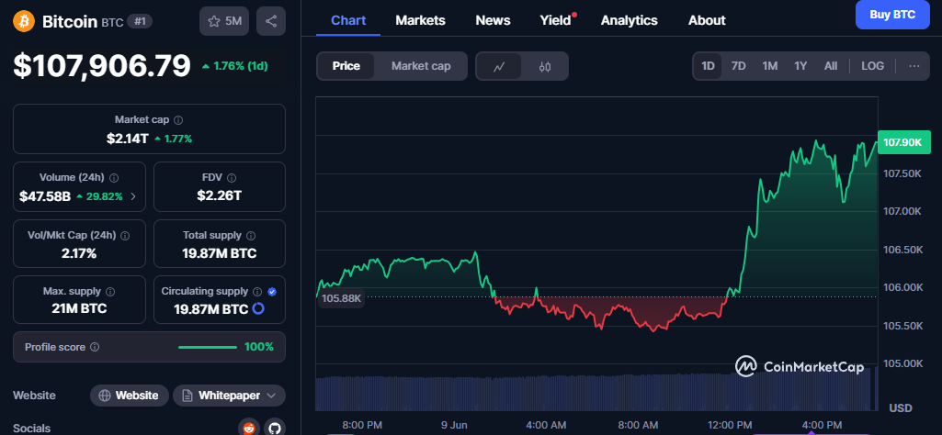942x435 pixels.
Task: Toggle LOG scale on chart
Action: point(872,66)
